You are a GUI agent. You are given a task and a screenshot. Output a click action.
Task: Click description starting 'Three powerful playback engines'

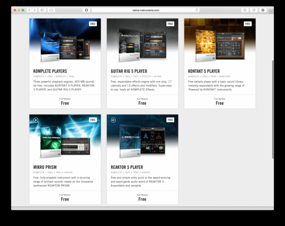click(64, 86)
